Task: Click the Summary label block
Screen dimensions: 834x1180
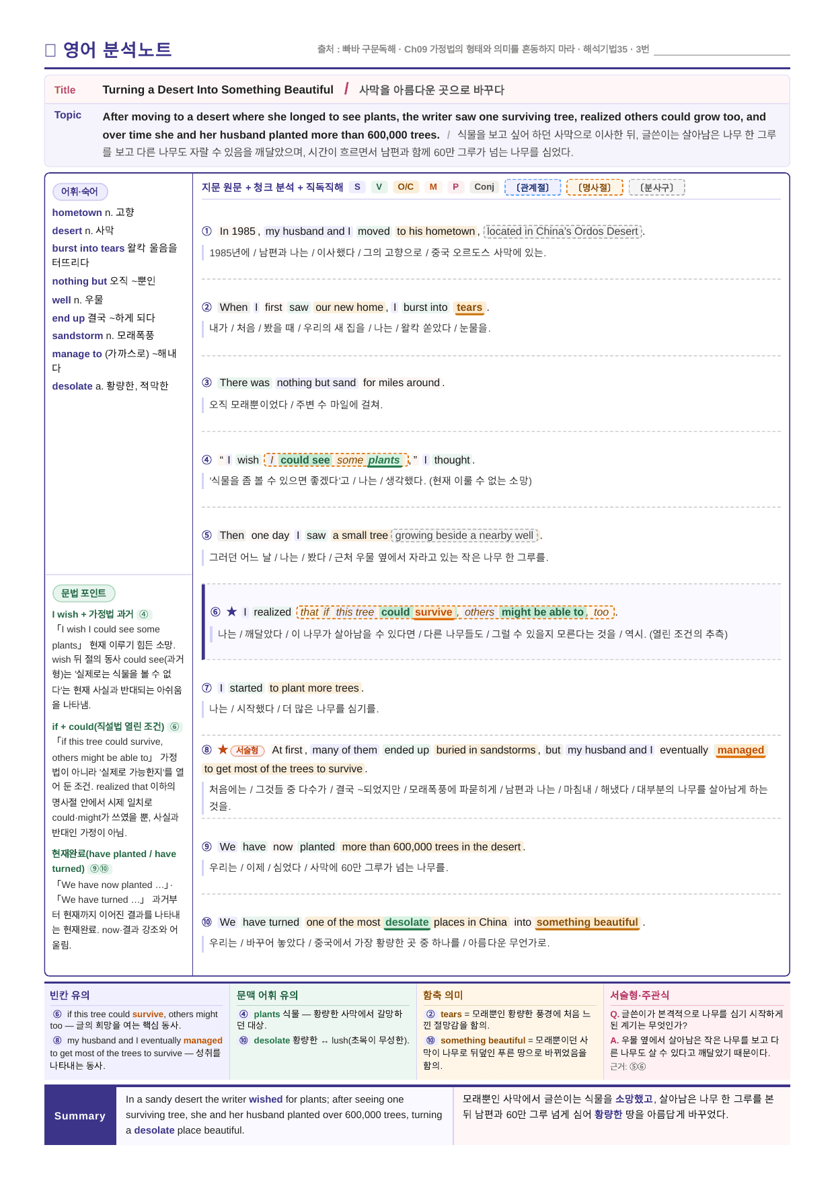Action: click(80, 1115)
